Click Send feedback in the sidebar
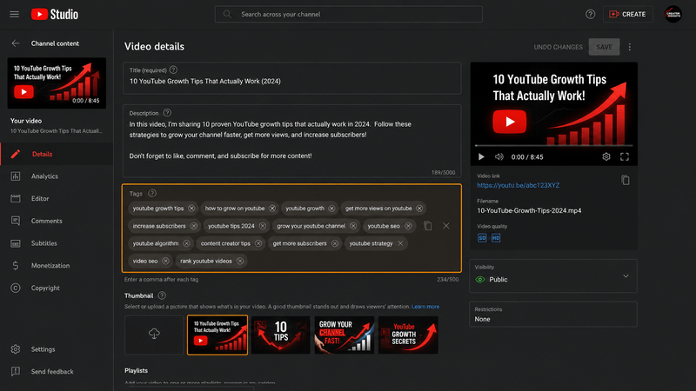696x391 pixels. (x=57, y=372)
